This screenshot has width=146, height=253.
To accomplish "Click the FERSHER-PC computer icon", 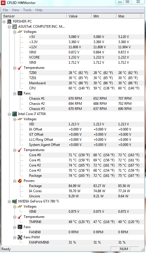I will click(x=9, y=21).
